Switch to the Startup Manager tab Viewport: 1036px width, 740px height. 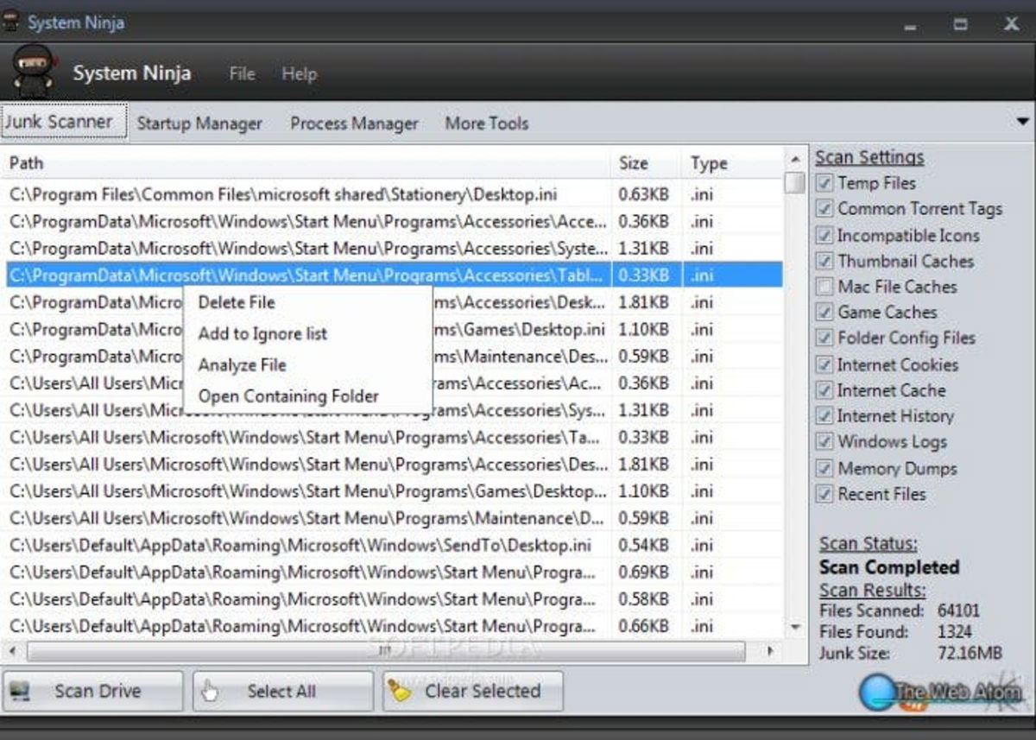pyautogui.click(x=200, y=123)
